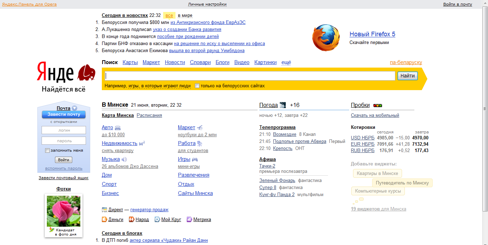Click the gamepad icon beside Игры
The height and width of the screenshot is (245, 488).
coord(195,159)
